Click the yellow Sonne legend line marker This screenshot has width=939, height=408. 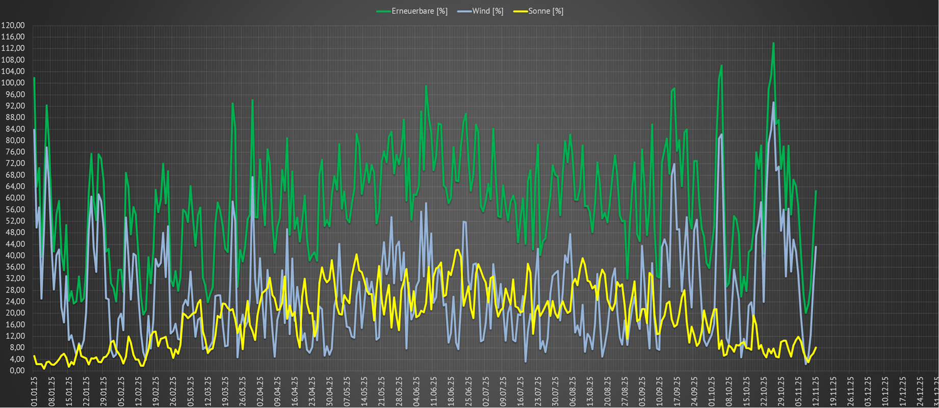pos(520,11)
